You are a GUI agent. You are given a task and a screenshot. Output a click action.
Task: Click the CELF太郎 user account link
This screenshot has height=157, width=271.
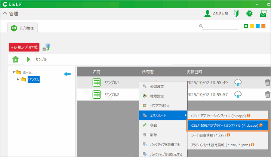pos(216,13)
